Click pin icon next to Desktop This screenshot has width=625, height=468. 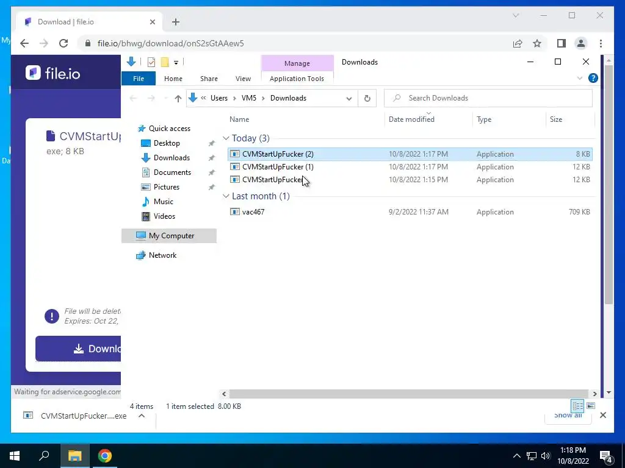tap(212, 143)
